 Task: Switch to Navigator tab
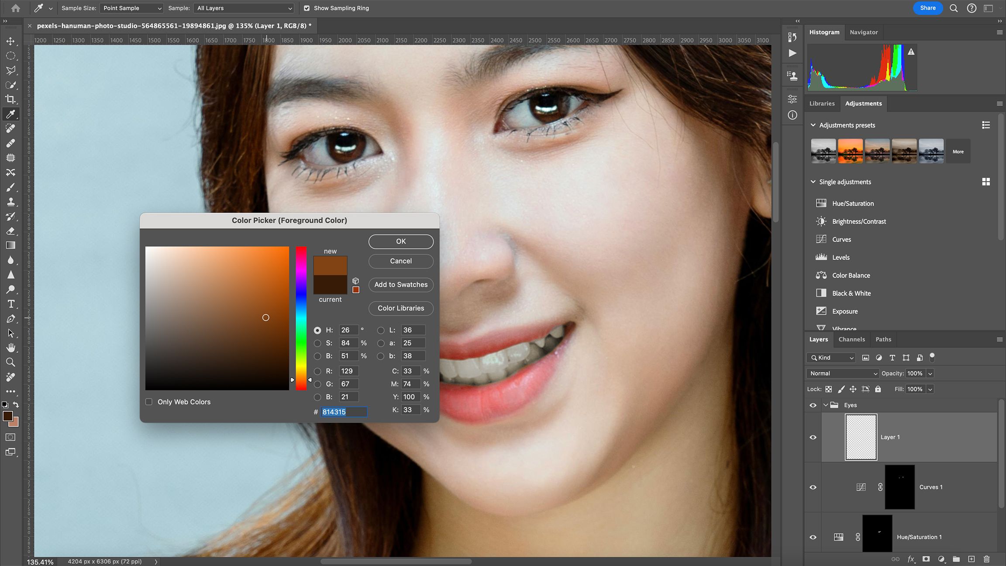864,32
